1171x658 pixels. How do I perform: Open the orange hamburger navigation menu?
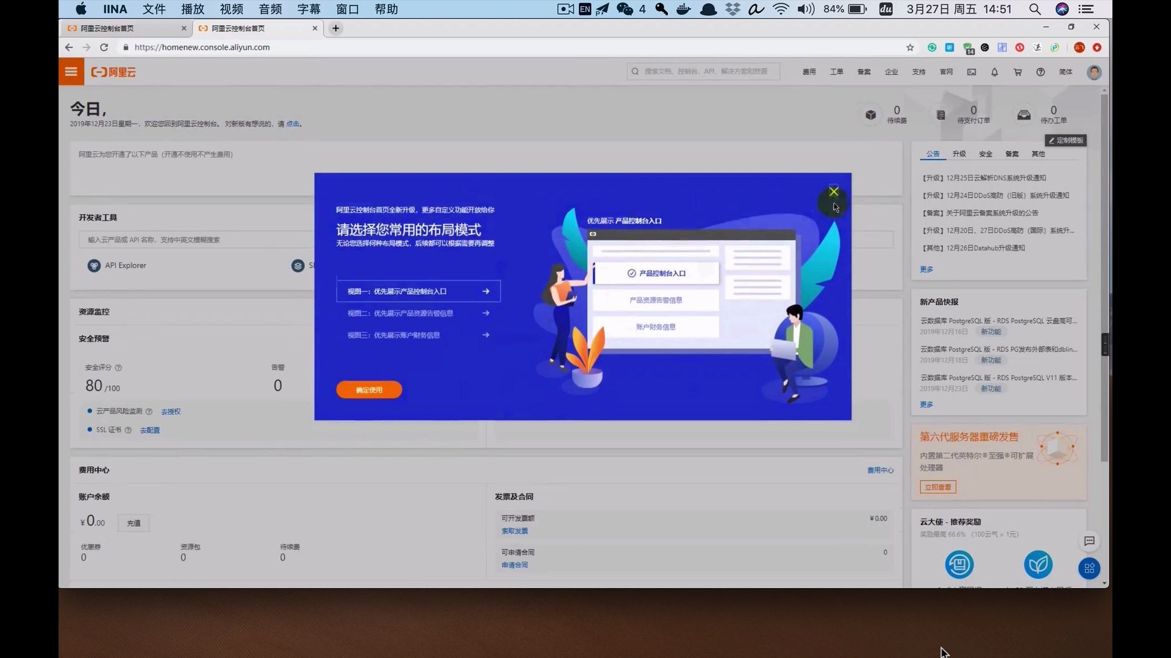pyautogui.click(x=71, y=72)
